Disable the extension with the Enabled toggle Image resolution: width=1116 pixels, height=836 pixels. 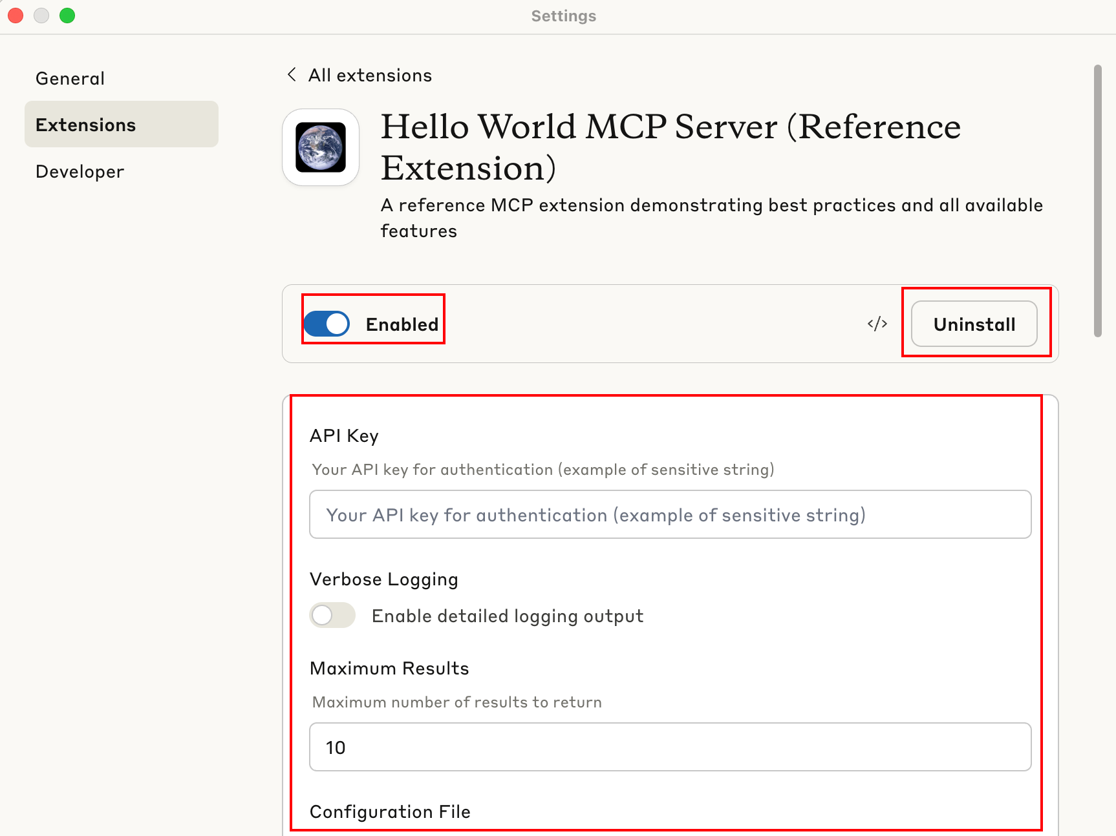click(327, 324)
